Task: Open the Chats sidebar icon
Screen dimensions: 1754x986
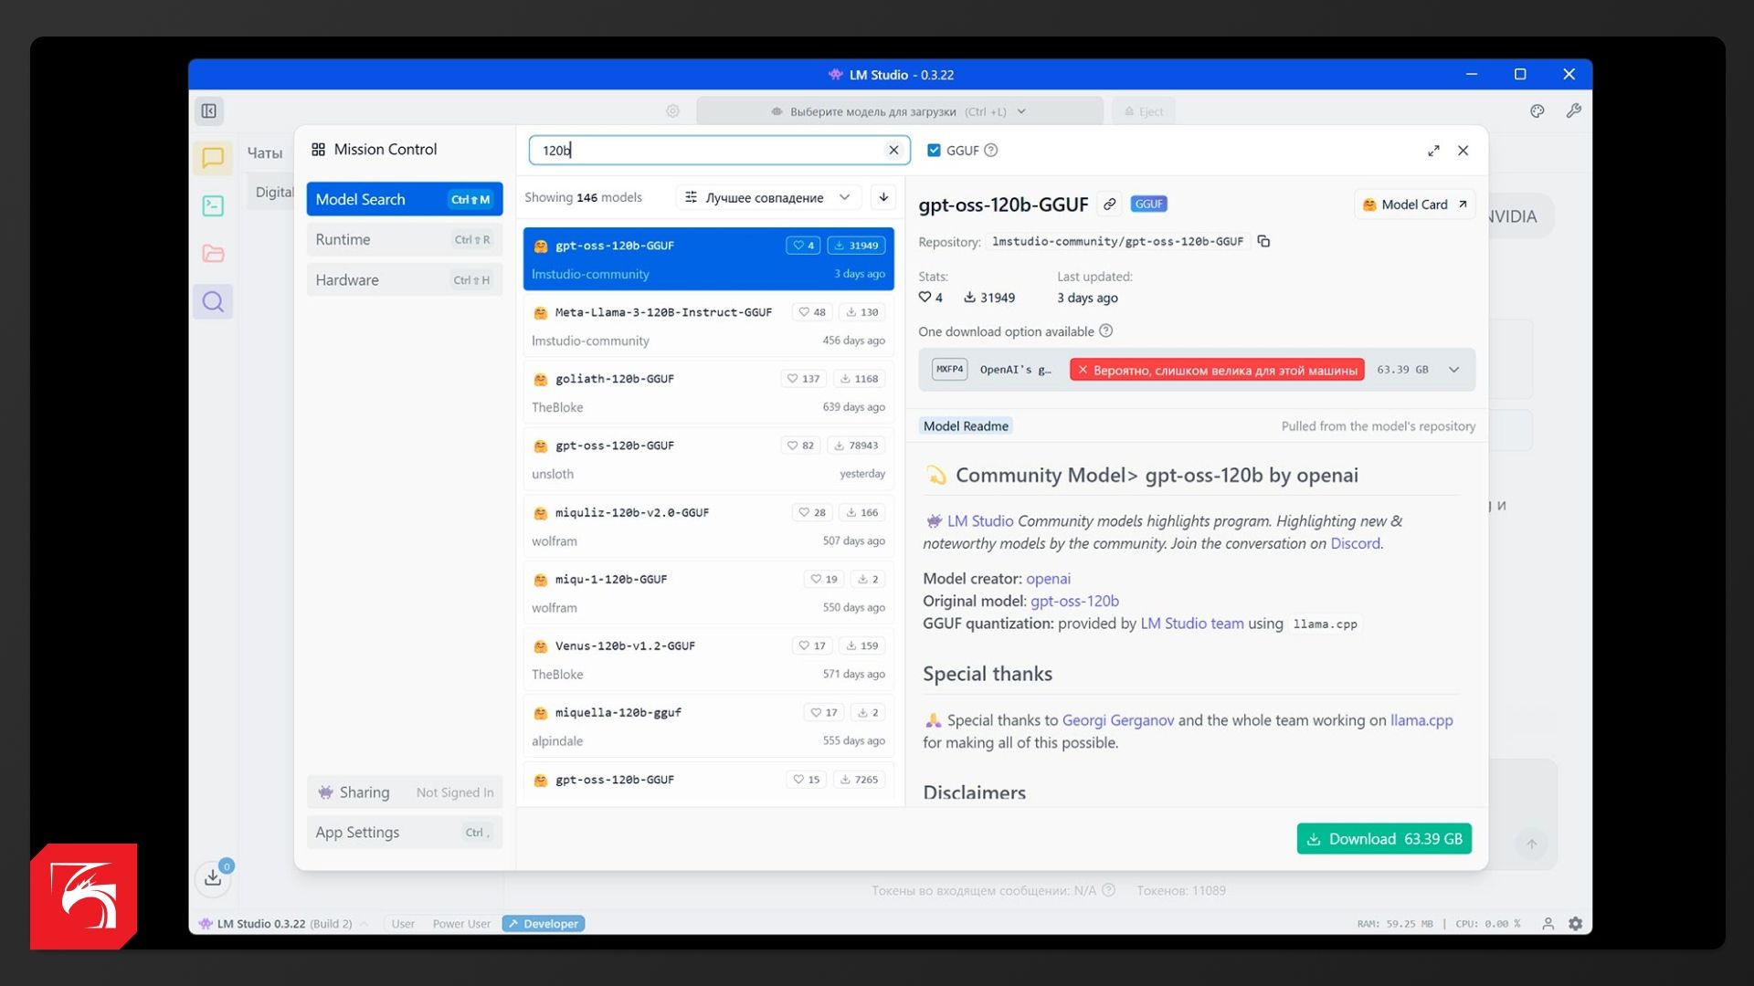Action: pos(213,158)
